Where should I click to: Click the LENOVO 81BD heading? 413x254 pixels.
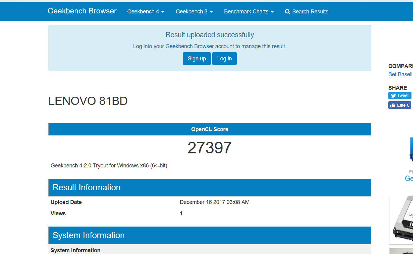88,101
